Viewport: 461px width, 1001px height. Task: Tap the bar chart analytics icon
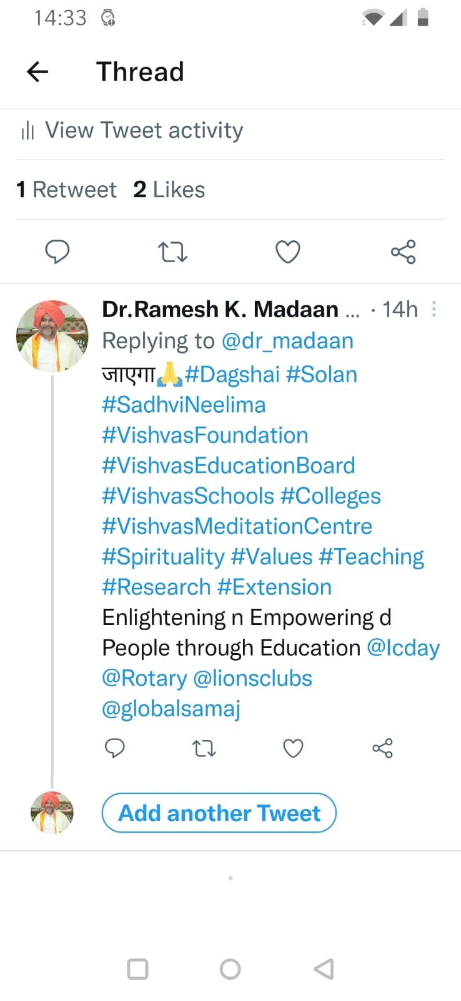click(x=27, y=131)
